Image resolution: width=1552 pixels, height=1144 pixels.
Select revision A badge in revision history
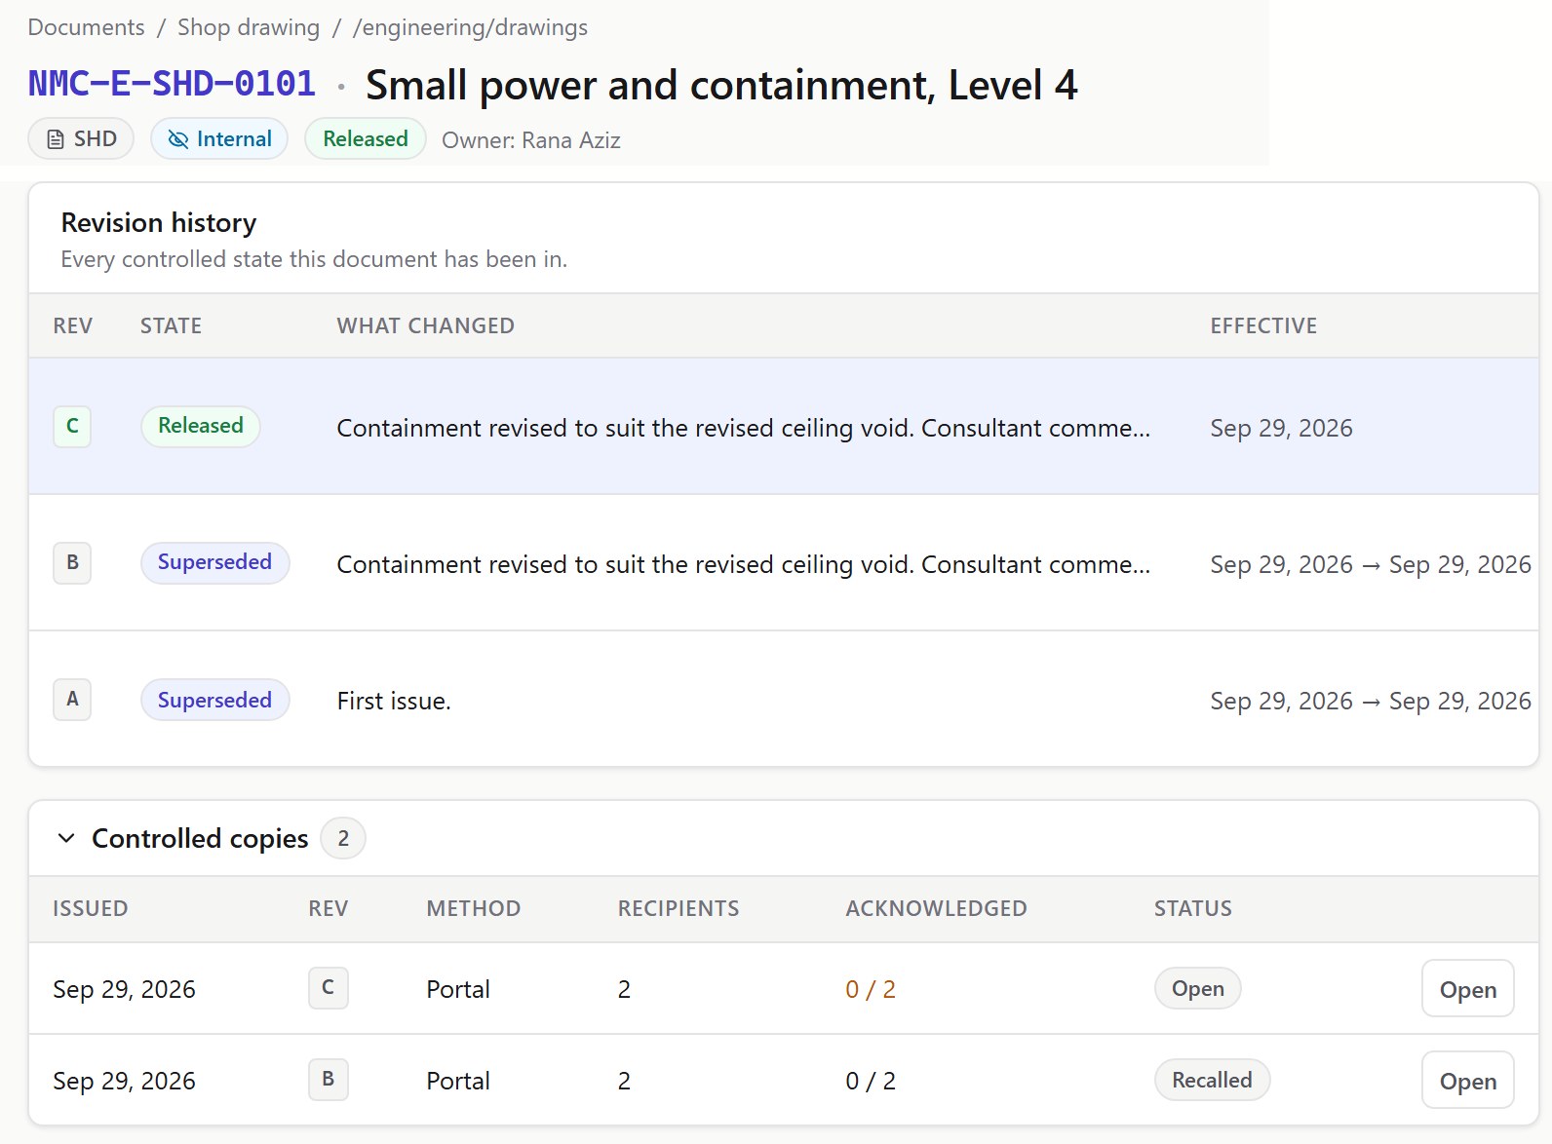72,699
